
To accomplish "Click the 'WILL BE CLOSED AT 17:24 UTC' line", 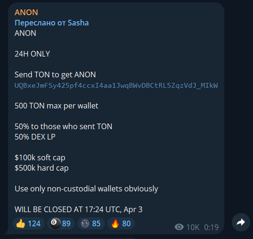I will tap(79, 209).
